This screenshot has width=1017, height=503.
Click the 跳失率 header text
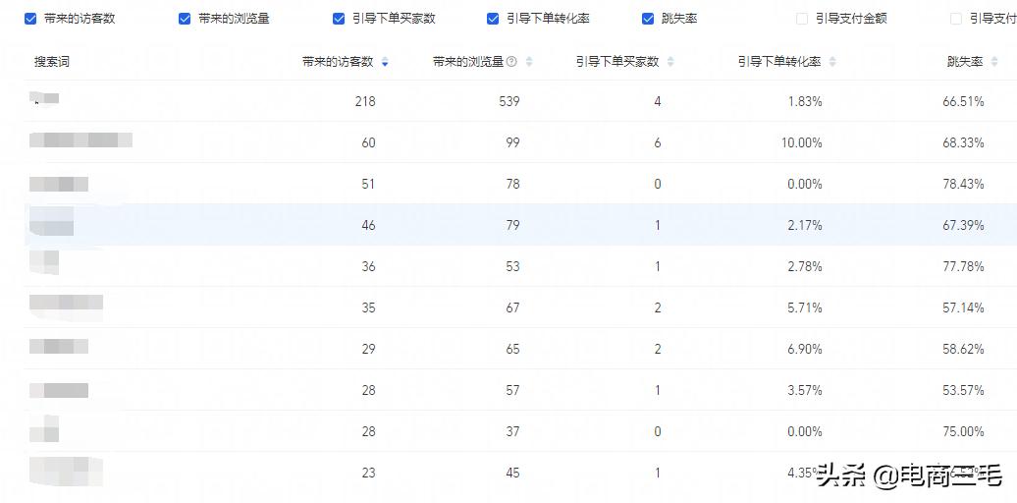[x=965, y=62]
